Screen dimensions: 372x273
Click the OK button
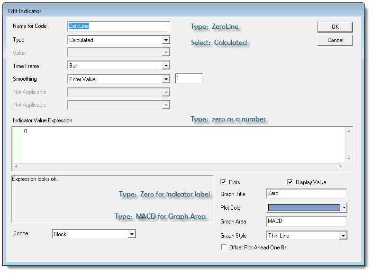click(335, 27)
